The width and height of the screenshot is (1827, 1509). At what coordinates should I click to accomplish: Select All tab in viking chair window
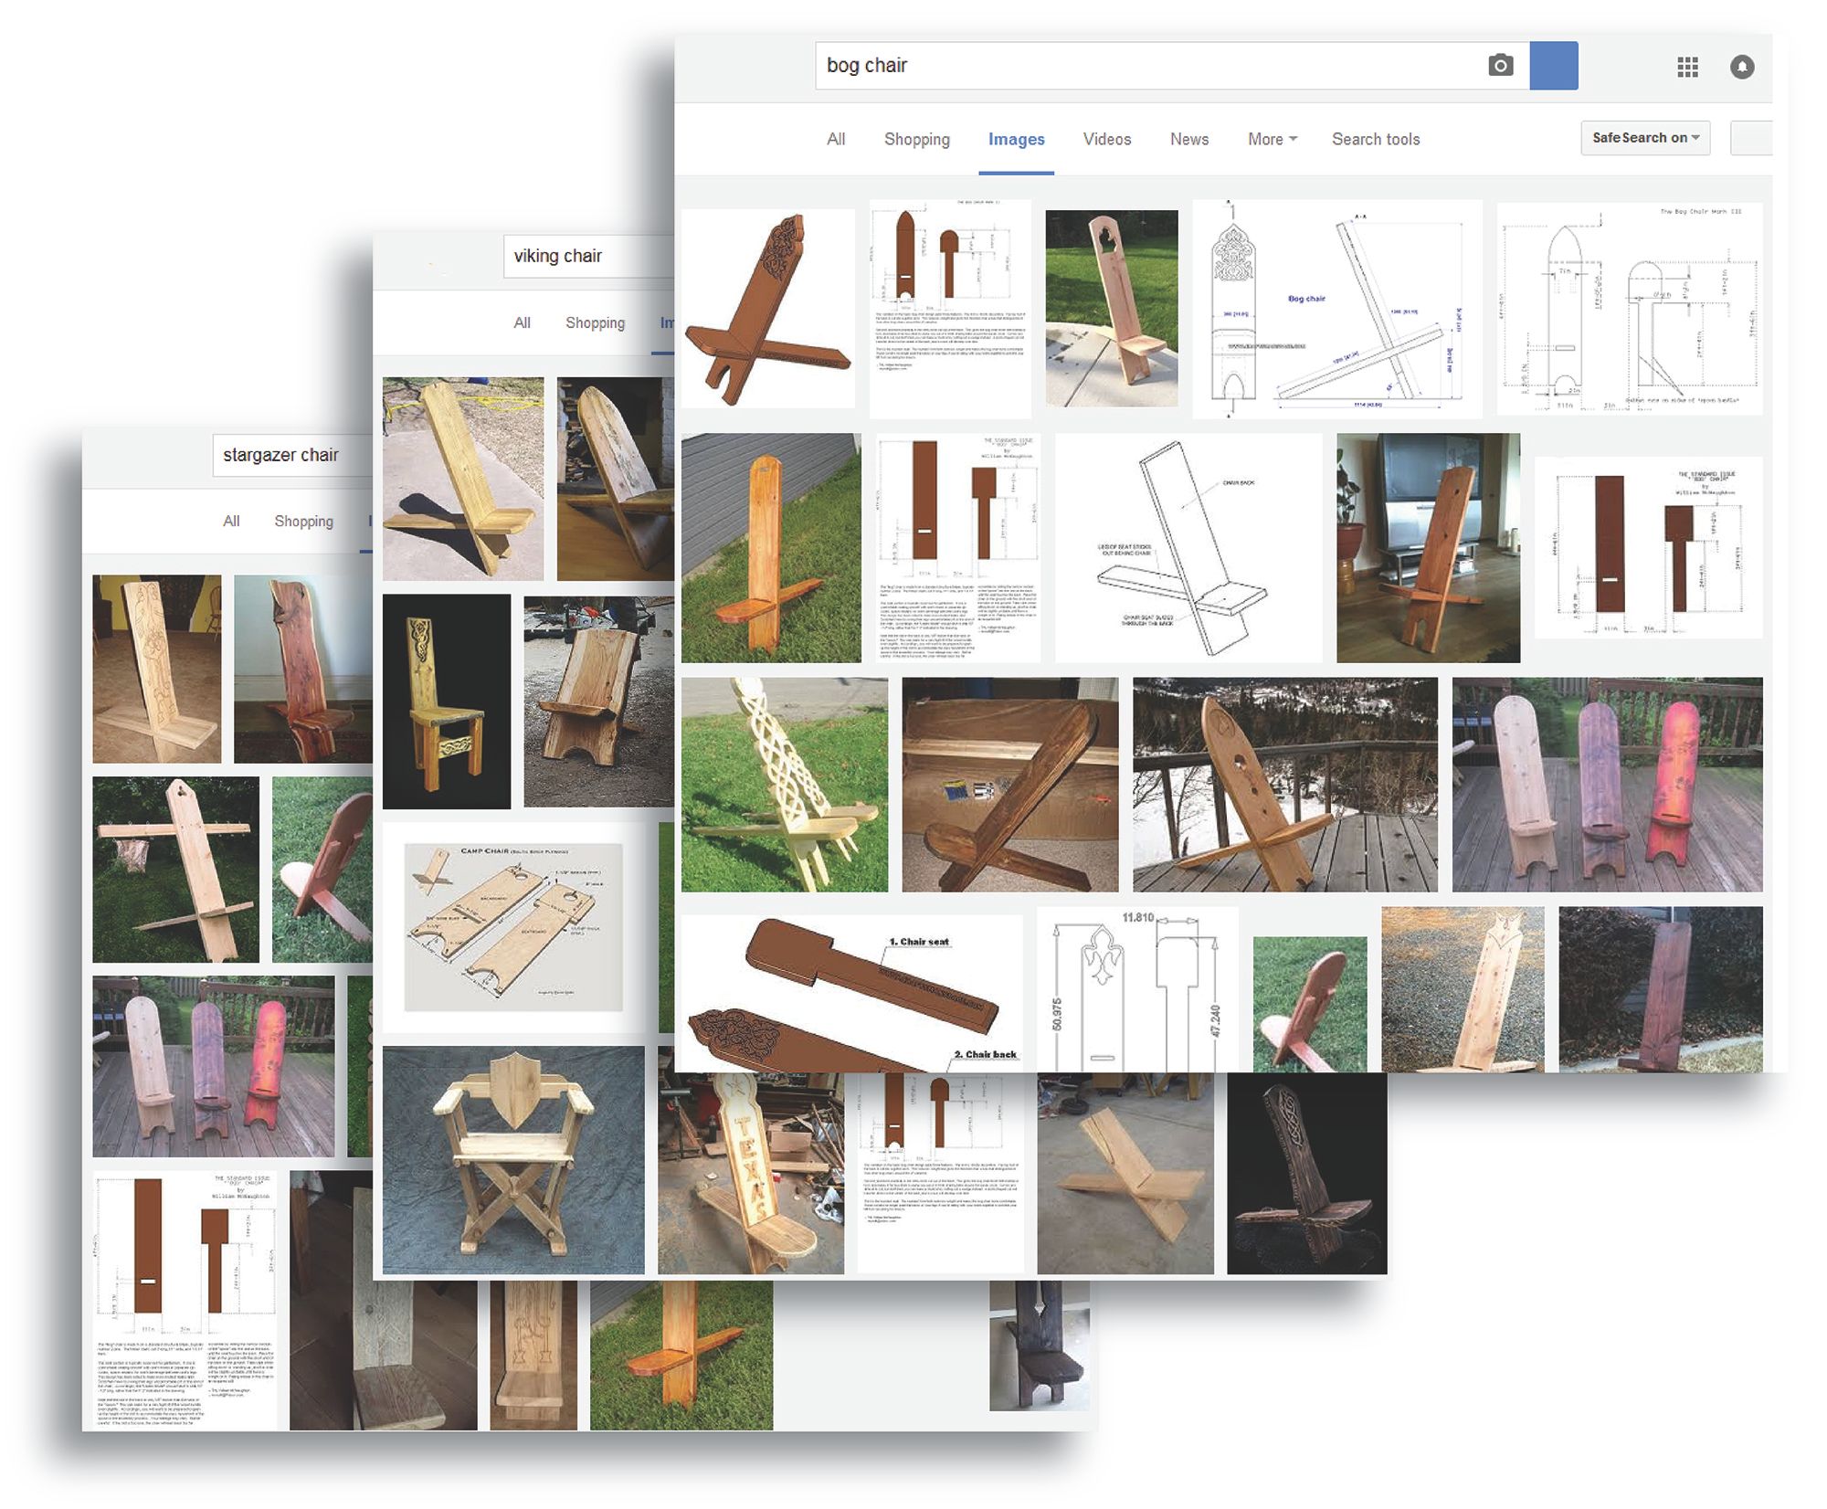pyautogui.click(x=522, y=322)
